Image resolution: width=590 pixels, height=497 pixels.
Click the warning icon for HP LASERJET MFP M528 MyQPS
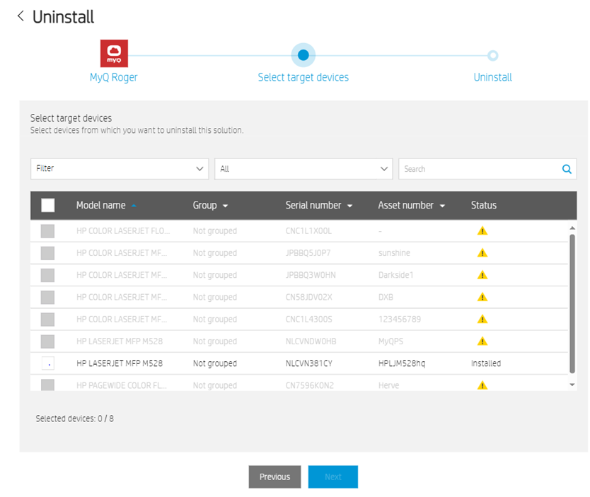(x=482, y=341)
